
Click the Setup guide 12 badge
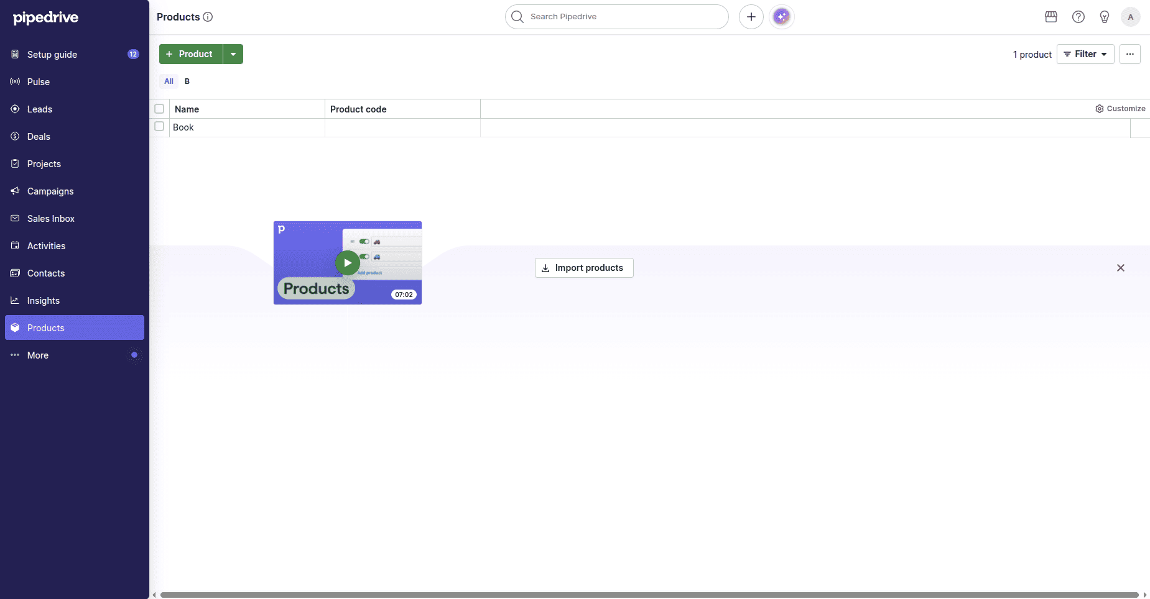click(133, 54)
